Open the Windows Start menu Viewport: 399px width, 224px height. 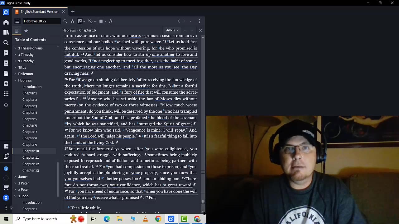[x=6, y=219]
